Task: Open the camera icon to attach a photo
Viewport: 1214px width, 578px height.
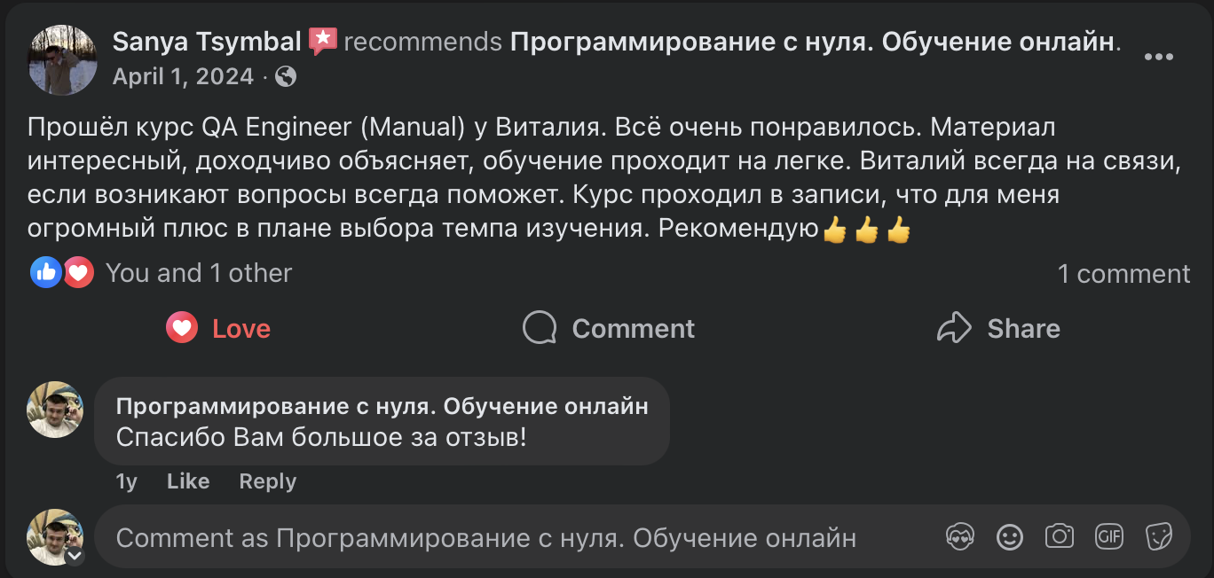Action: click(x=1059, y=536)
